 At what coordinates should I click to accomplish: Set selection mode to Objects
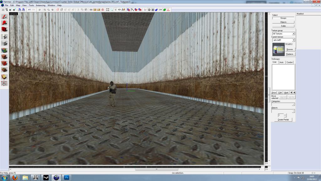point(283,22)
